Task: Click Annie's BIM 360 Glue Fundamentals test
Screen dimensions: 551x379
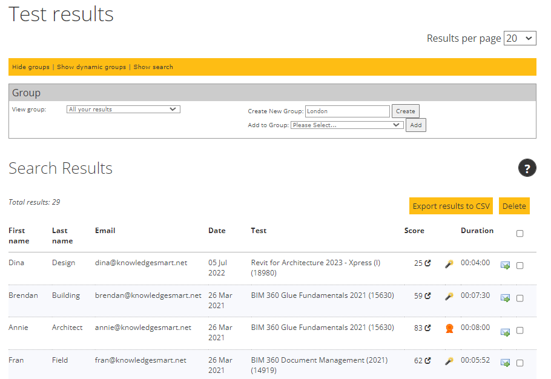Action: (322, 328)
